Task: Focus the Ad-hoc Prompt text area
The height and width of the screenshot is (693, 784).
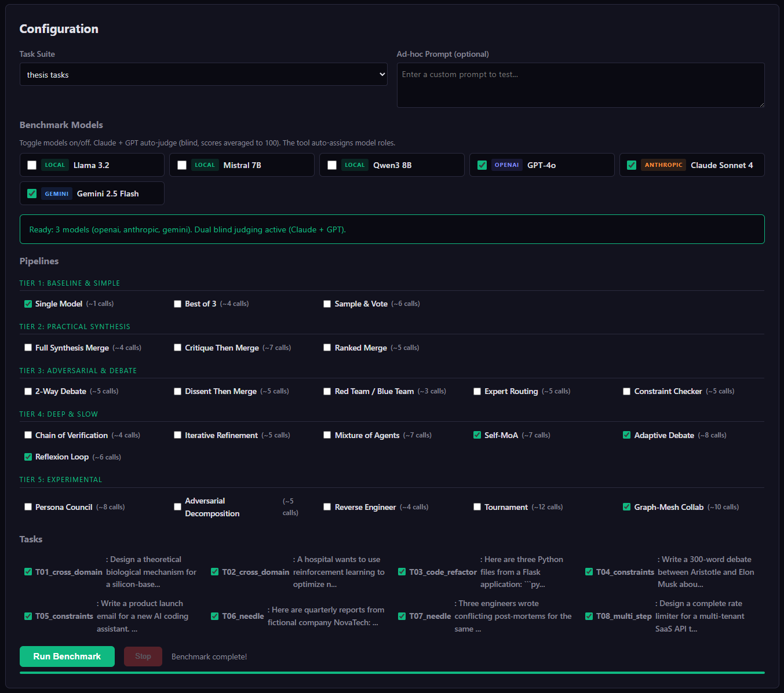Action: point(581,85)
